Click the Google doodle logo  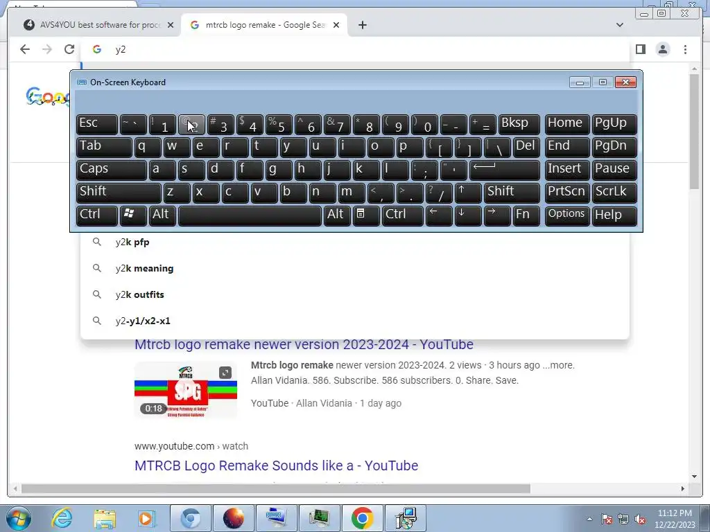48,96
